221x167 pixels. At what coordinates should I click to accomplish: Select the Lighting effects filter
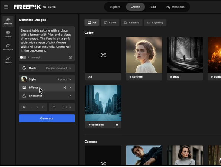pos(155,23)
